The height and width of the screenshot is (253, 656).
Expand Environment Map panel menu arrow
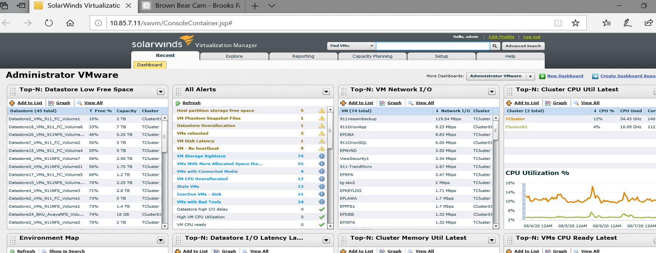[x=161, y=240]
